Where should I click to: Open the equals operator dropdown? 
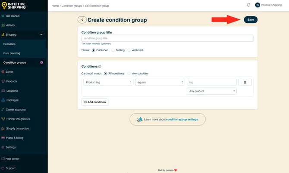[x=160, y=82]
